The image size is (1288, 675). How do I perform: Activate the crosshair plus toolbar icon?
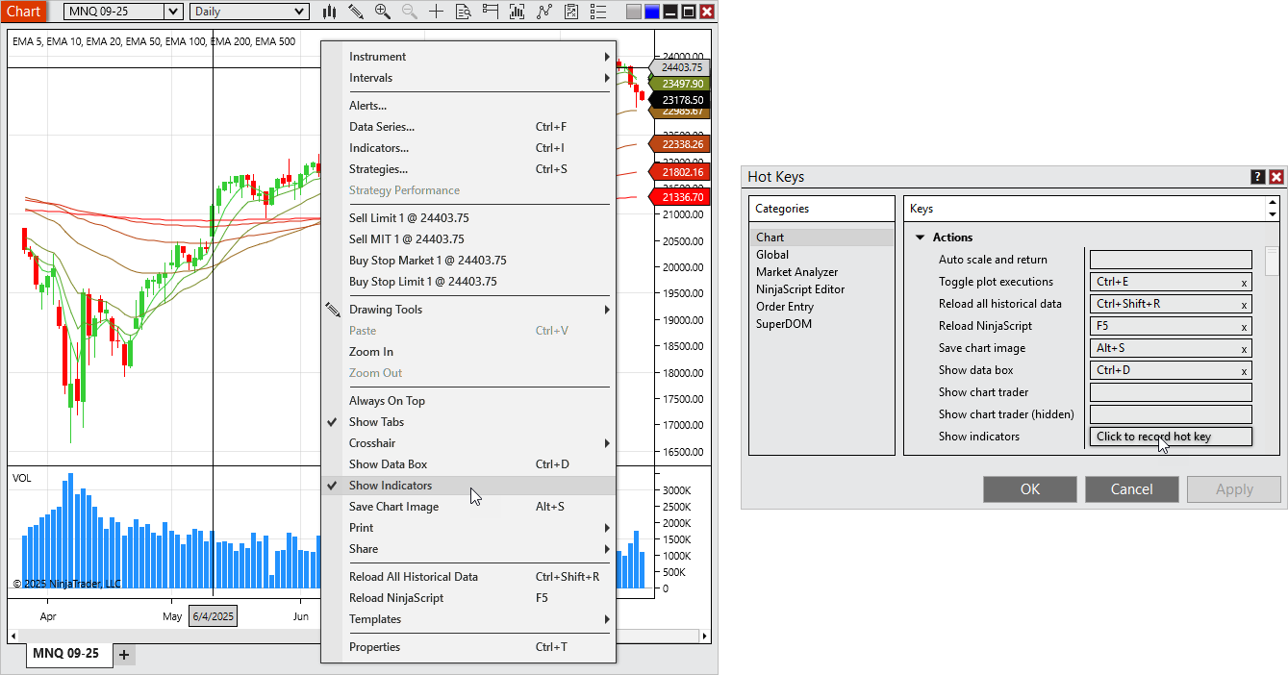pos(437,12)
